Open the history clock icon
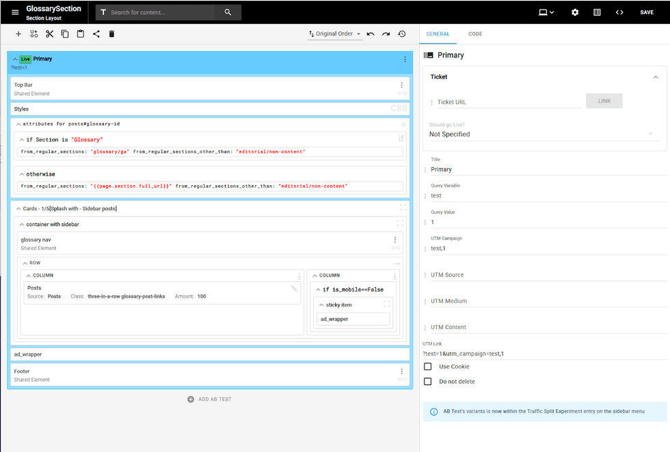The width and height of the screenshot is (670, 452). (402, 34)
